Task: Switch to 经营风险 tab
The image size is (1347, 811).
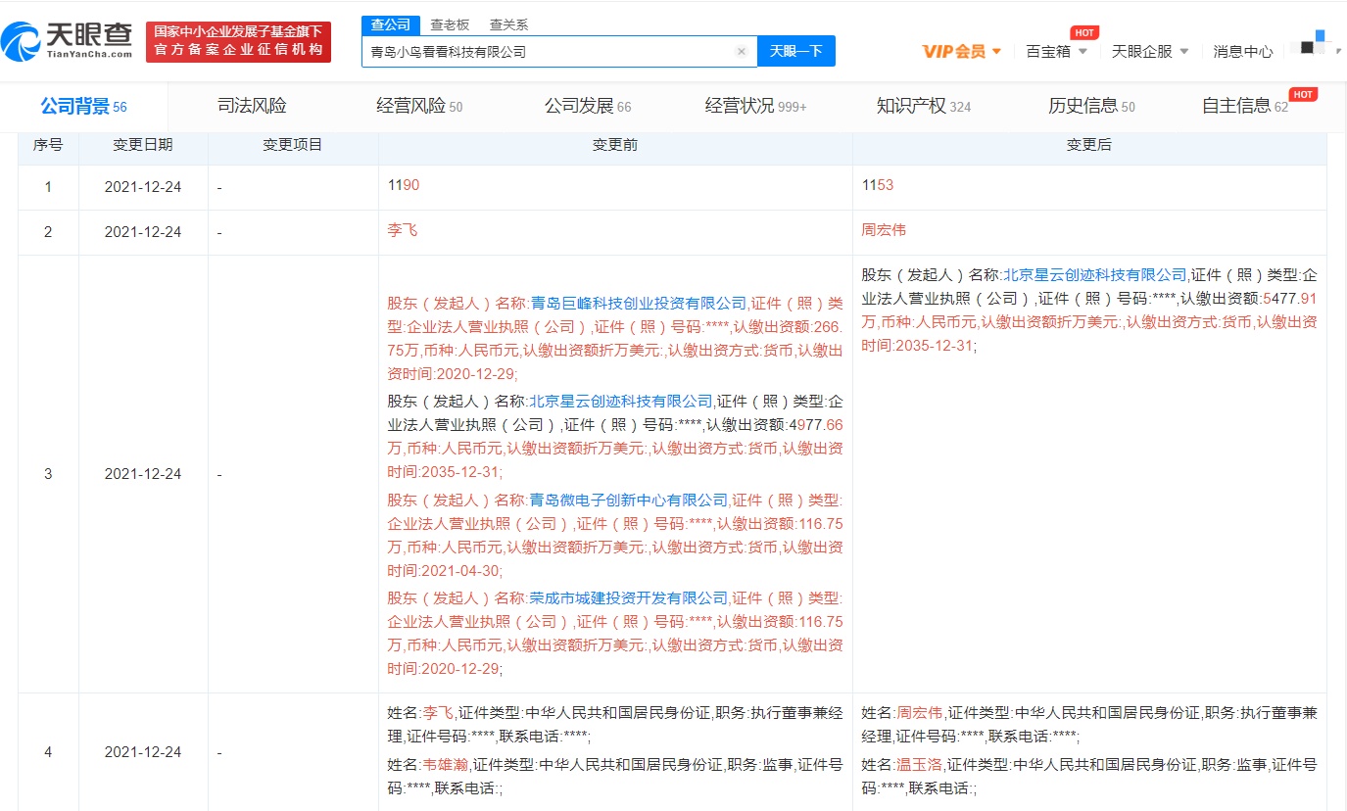Action: point(419,106)
